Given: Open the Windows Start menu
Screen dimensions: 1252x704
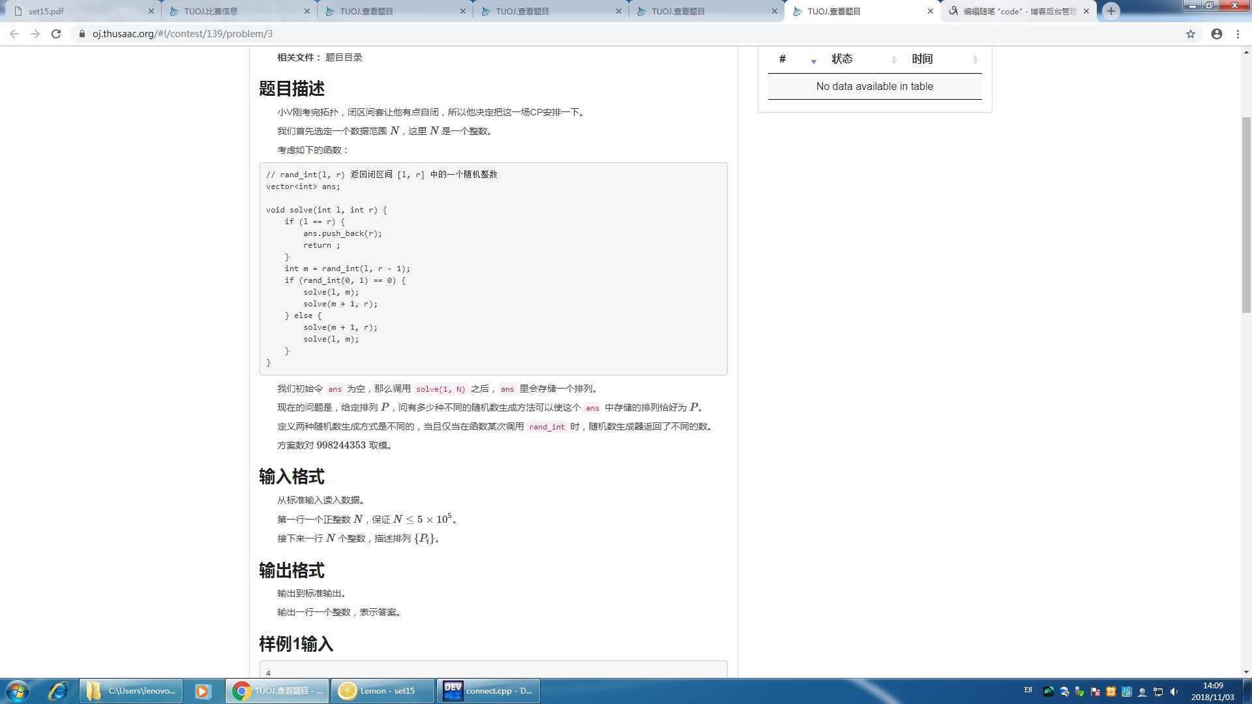Looking at the screenshot, I should (18, 691).
